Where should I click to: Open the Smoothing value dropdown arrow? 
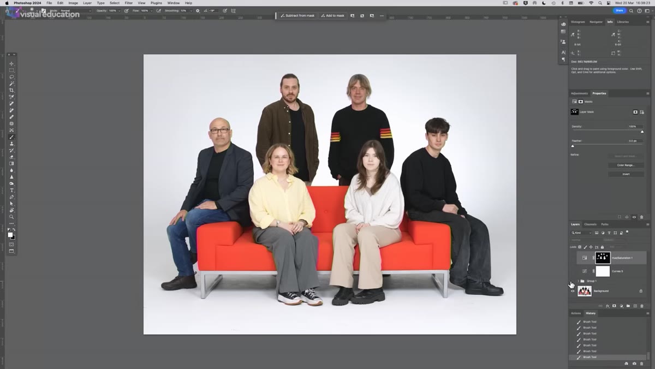(x=191, y=10)
